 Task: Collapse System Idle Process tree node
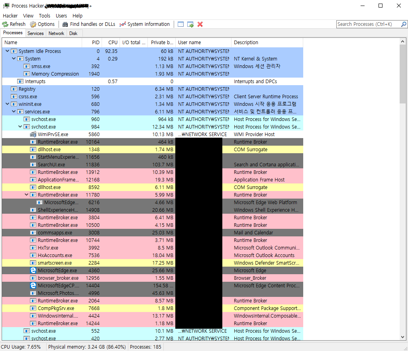(7, 51)
